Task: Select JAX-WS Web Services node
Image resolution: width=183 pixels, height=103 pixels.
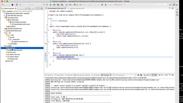Action: click(x=15, y=15)
